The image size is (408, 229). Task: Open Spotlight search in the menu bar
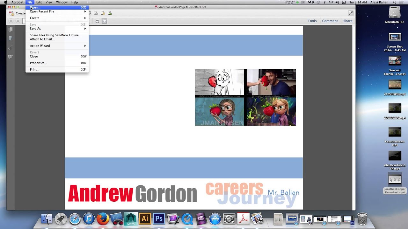(x=394, y=2)
